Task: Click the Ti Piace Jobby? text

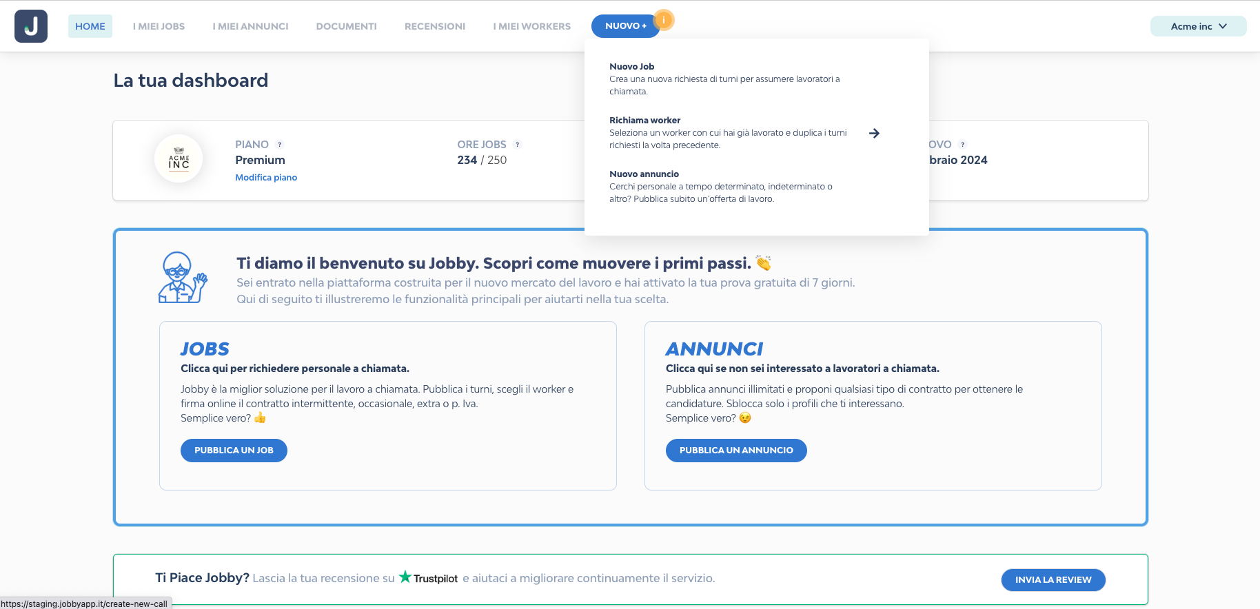Action: point(202,577)
